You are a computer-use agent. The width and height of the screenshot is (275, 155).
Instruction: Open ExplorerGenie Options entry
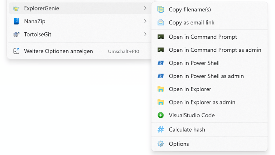[x=209, y=144]
